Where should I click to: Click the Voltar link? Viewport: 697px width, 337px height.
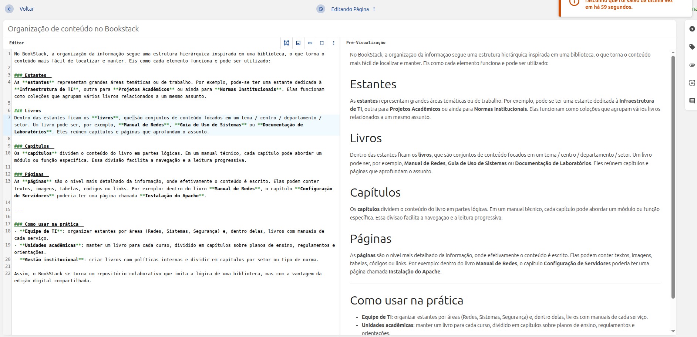[x=27, y=9]
